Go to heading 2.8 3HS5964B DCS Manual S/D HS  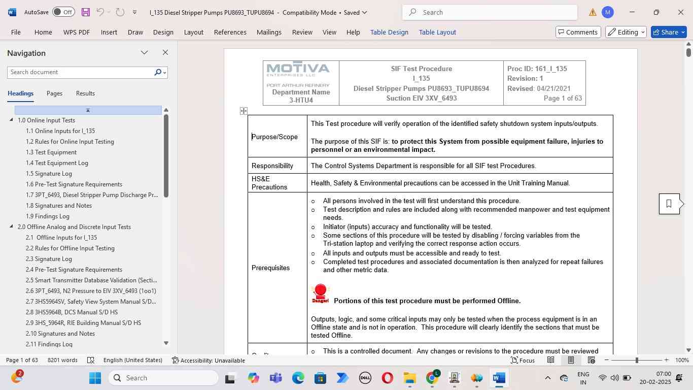click(x=72, y=312)
